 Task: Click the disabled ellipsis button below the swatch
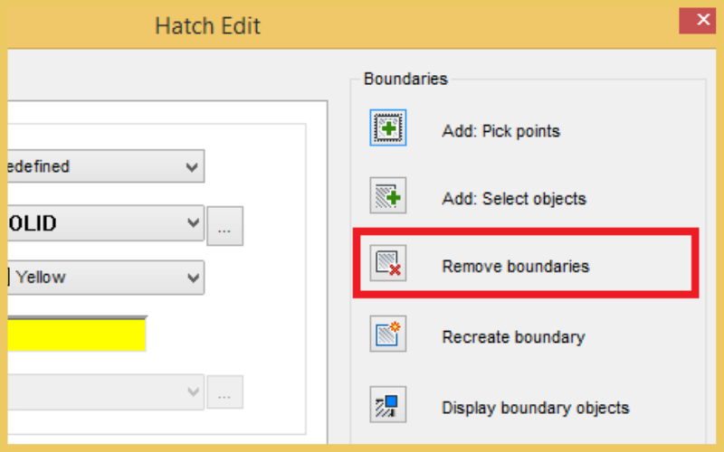224,392
